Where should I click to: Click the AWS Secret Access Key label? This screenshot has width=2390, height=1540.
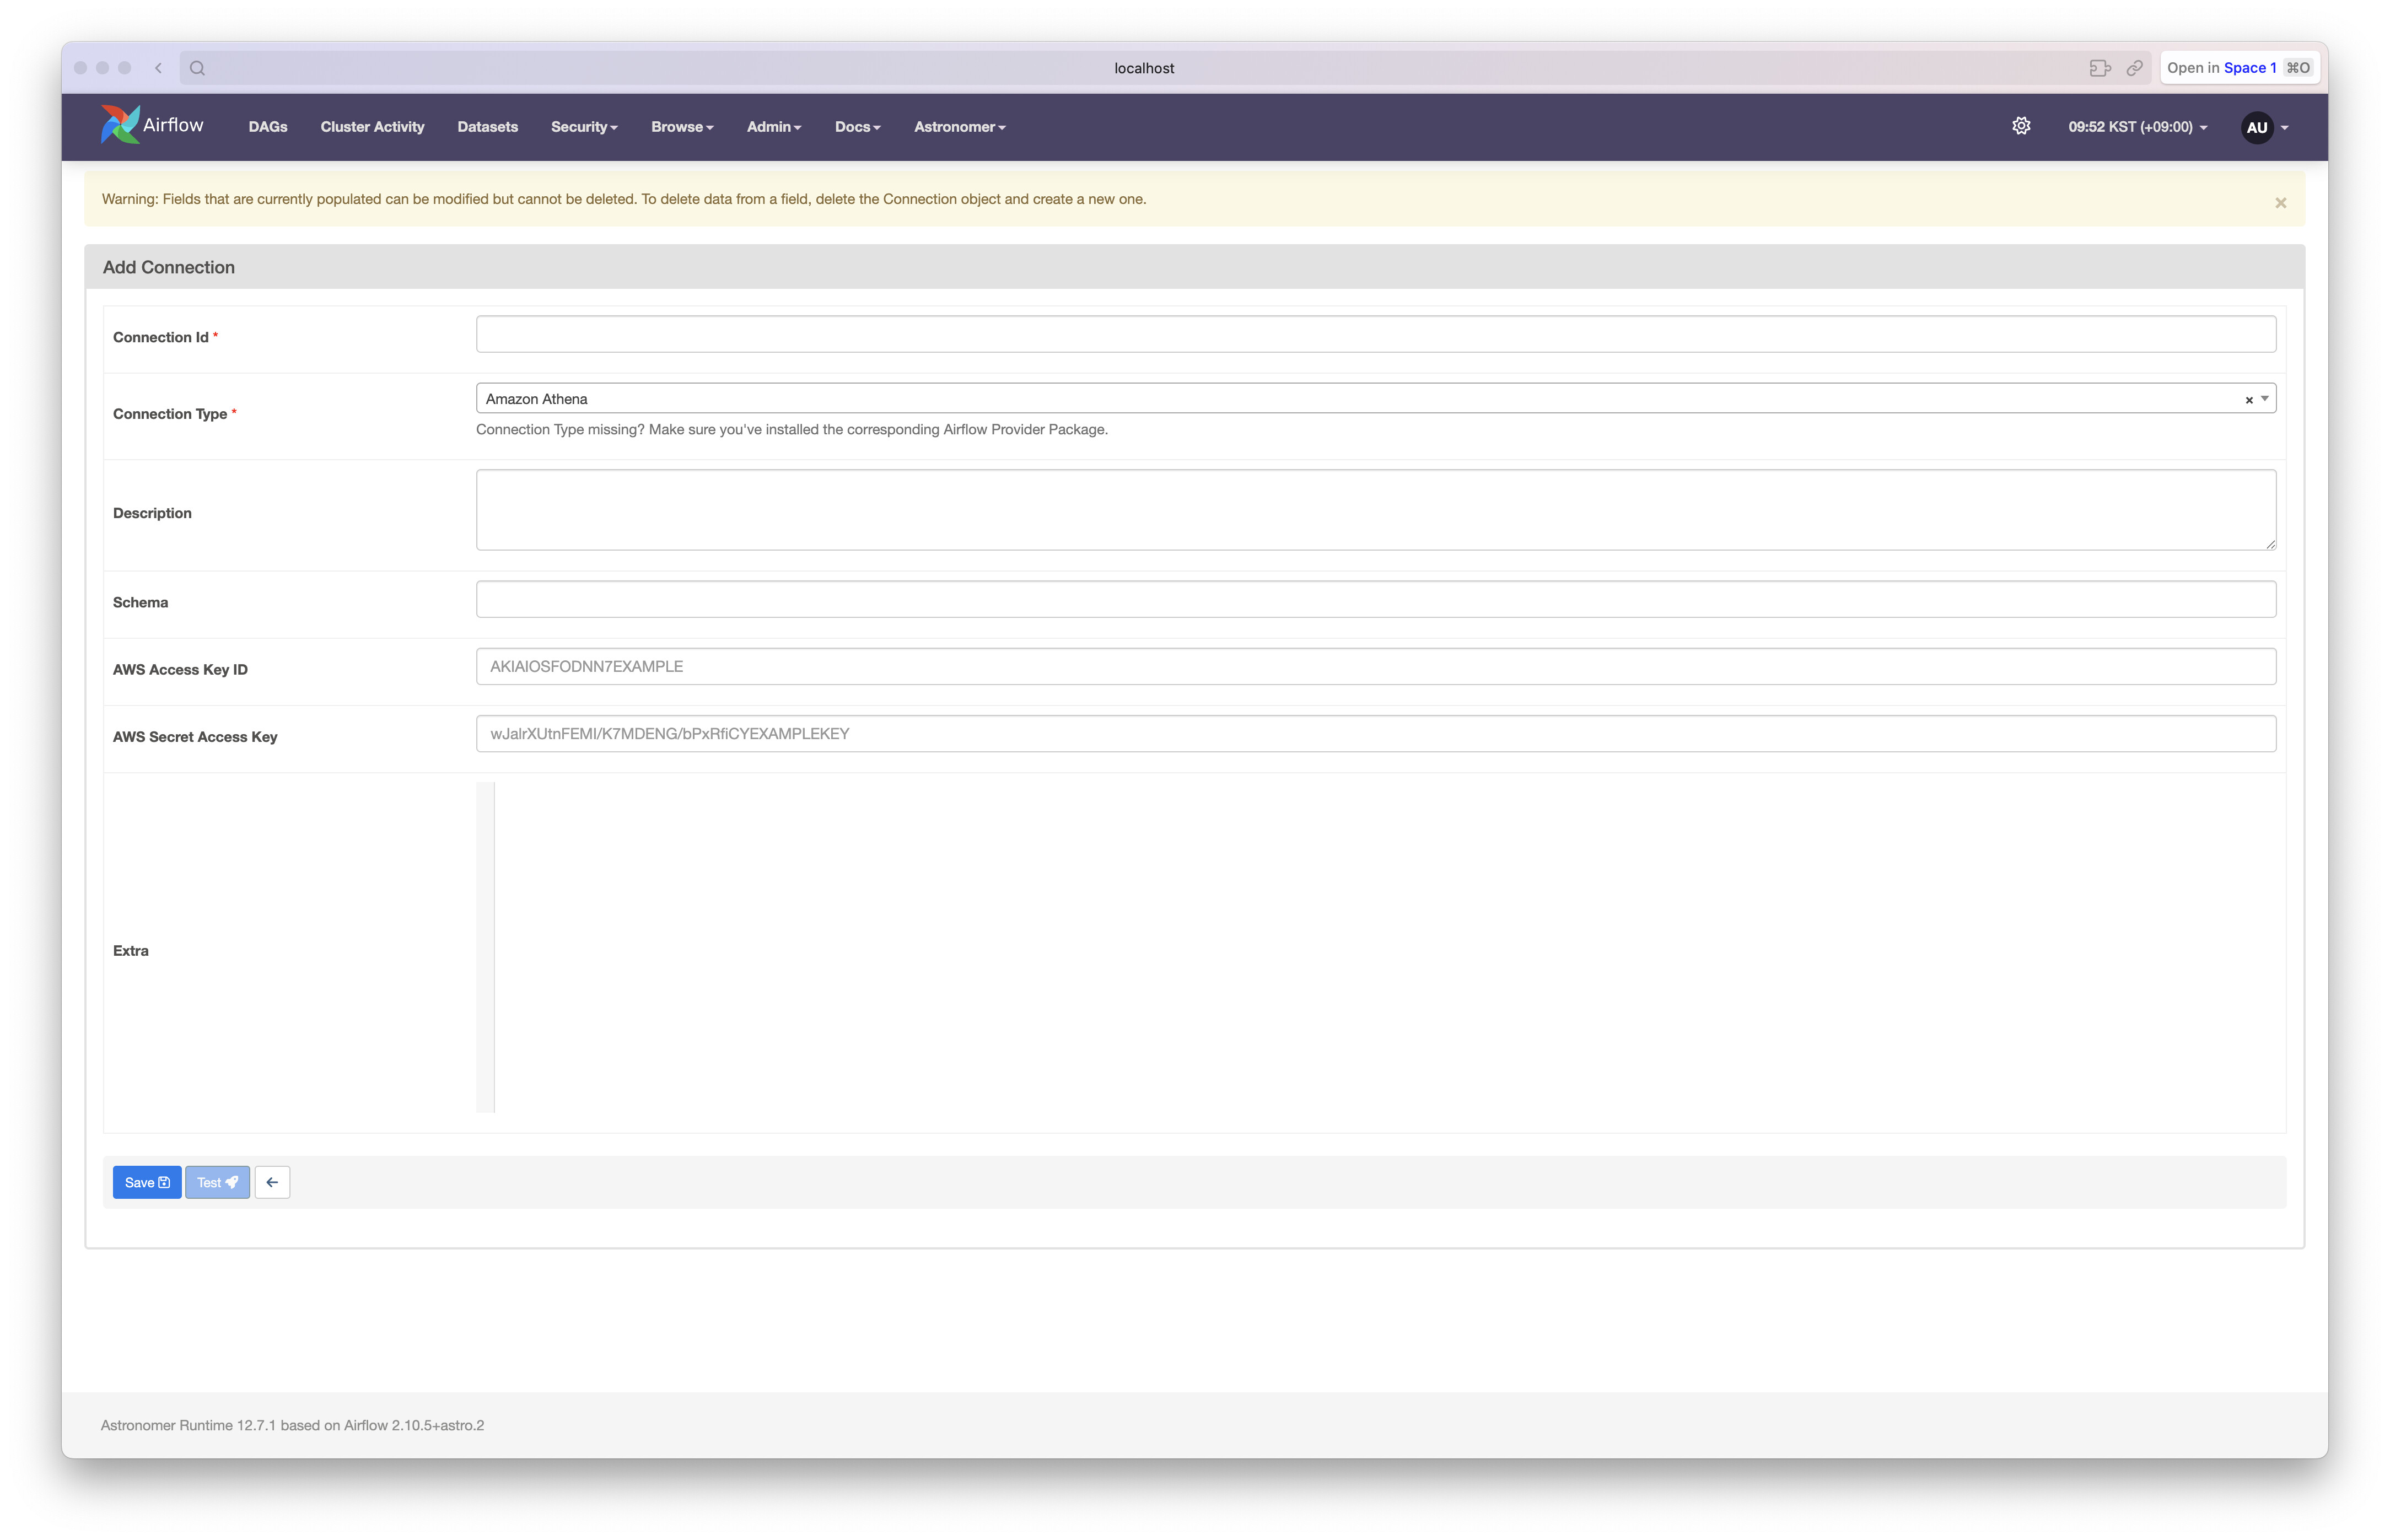click(x=195, y=737)
